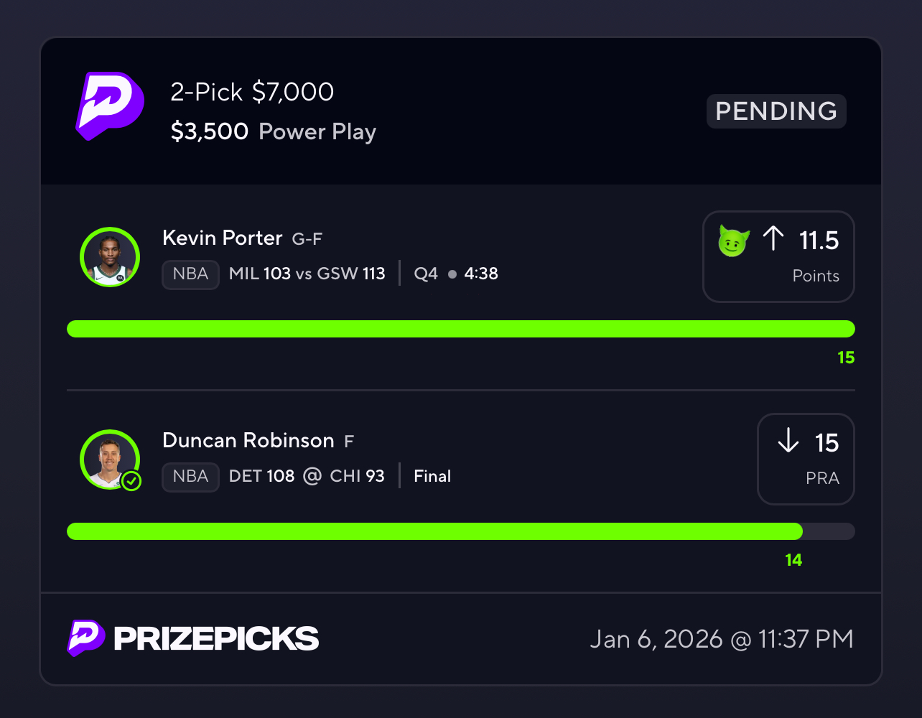Click the Jan 6, 2026 timestamp
Viewport: 922px width, 718px height.
722,639
